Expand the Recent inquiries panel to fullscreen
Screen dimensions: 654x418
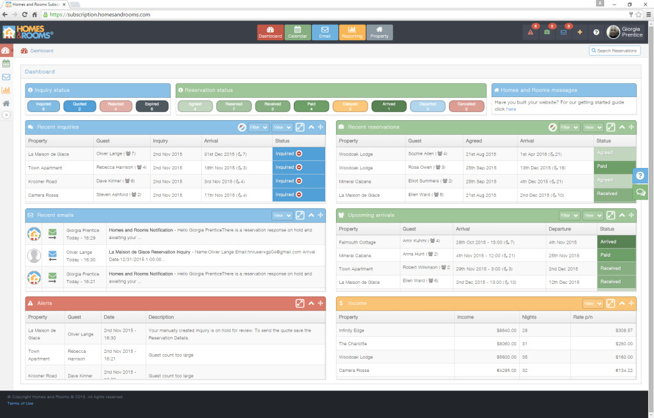(300, 127)
